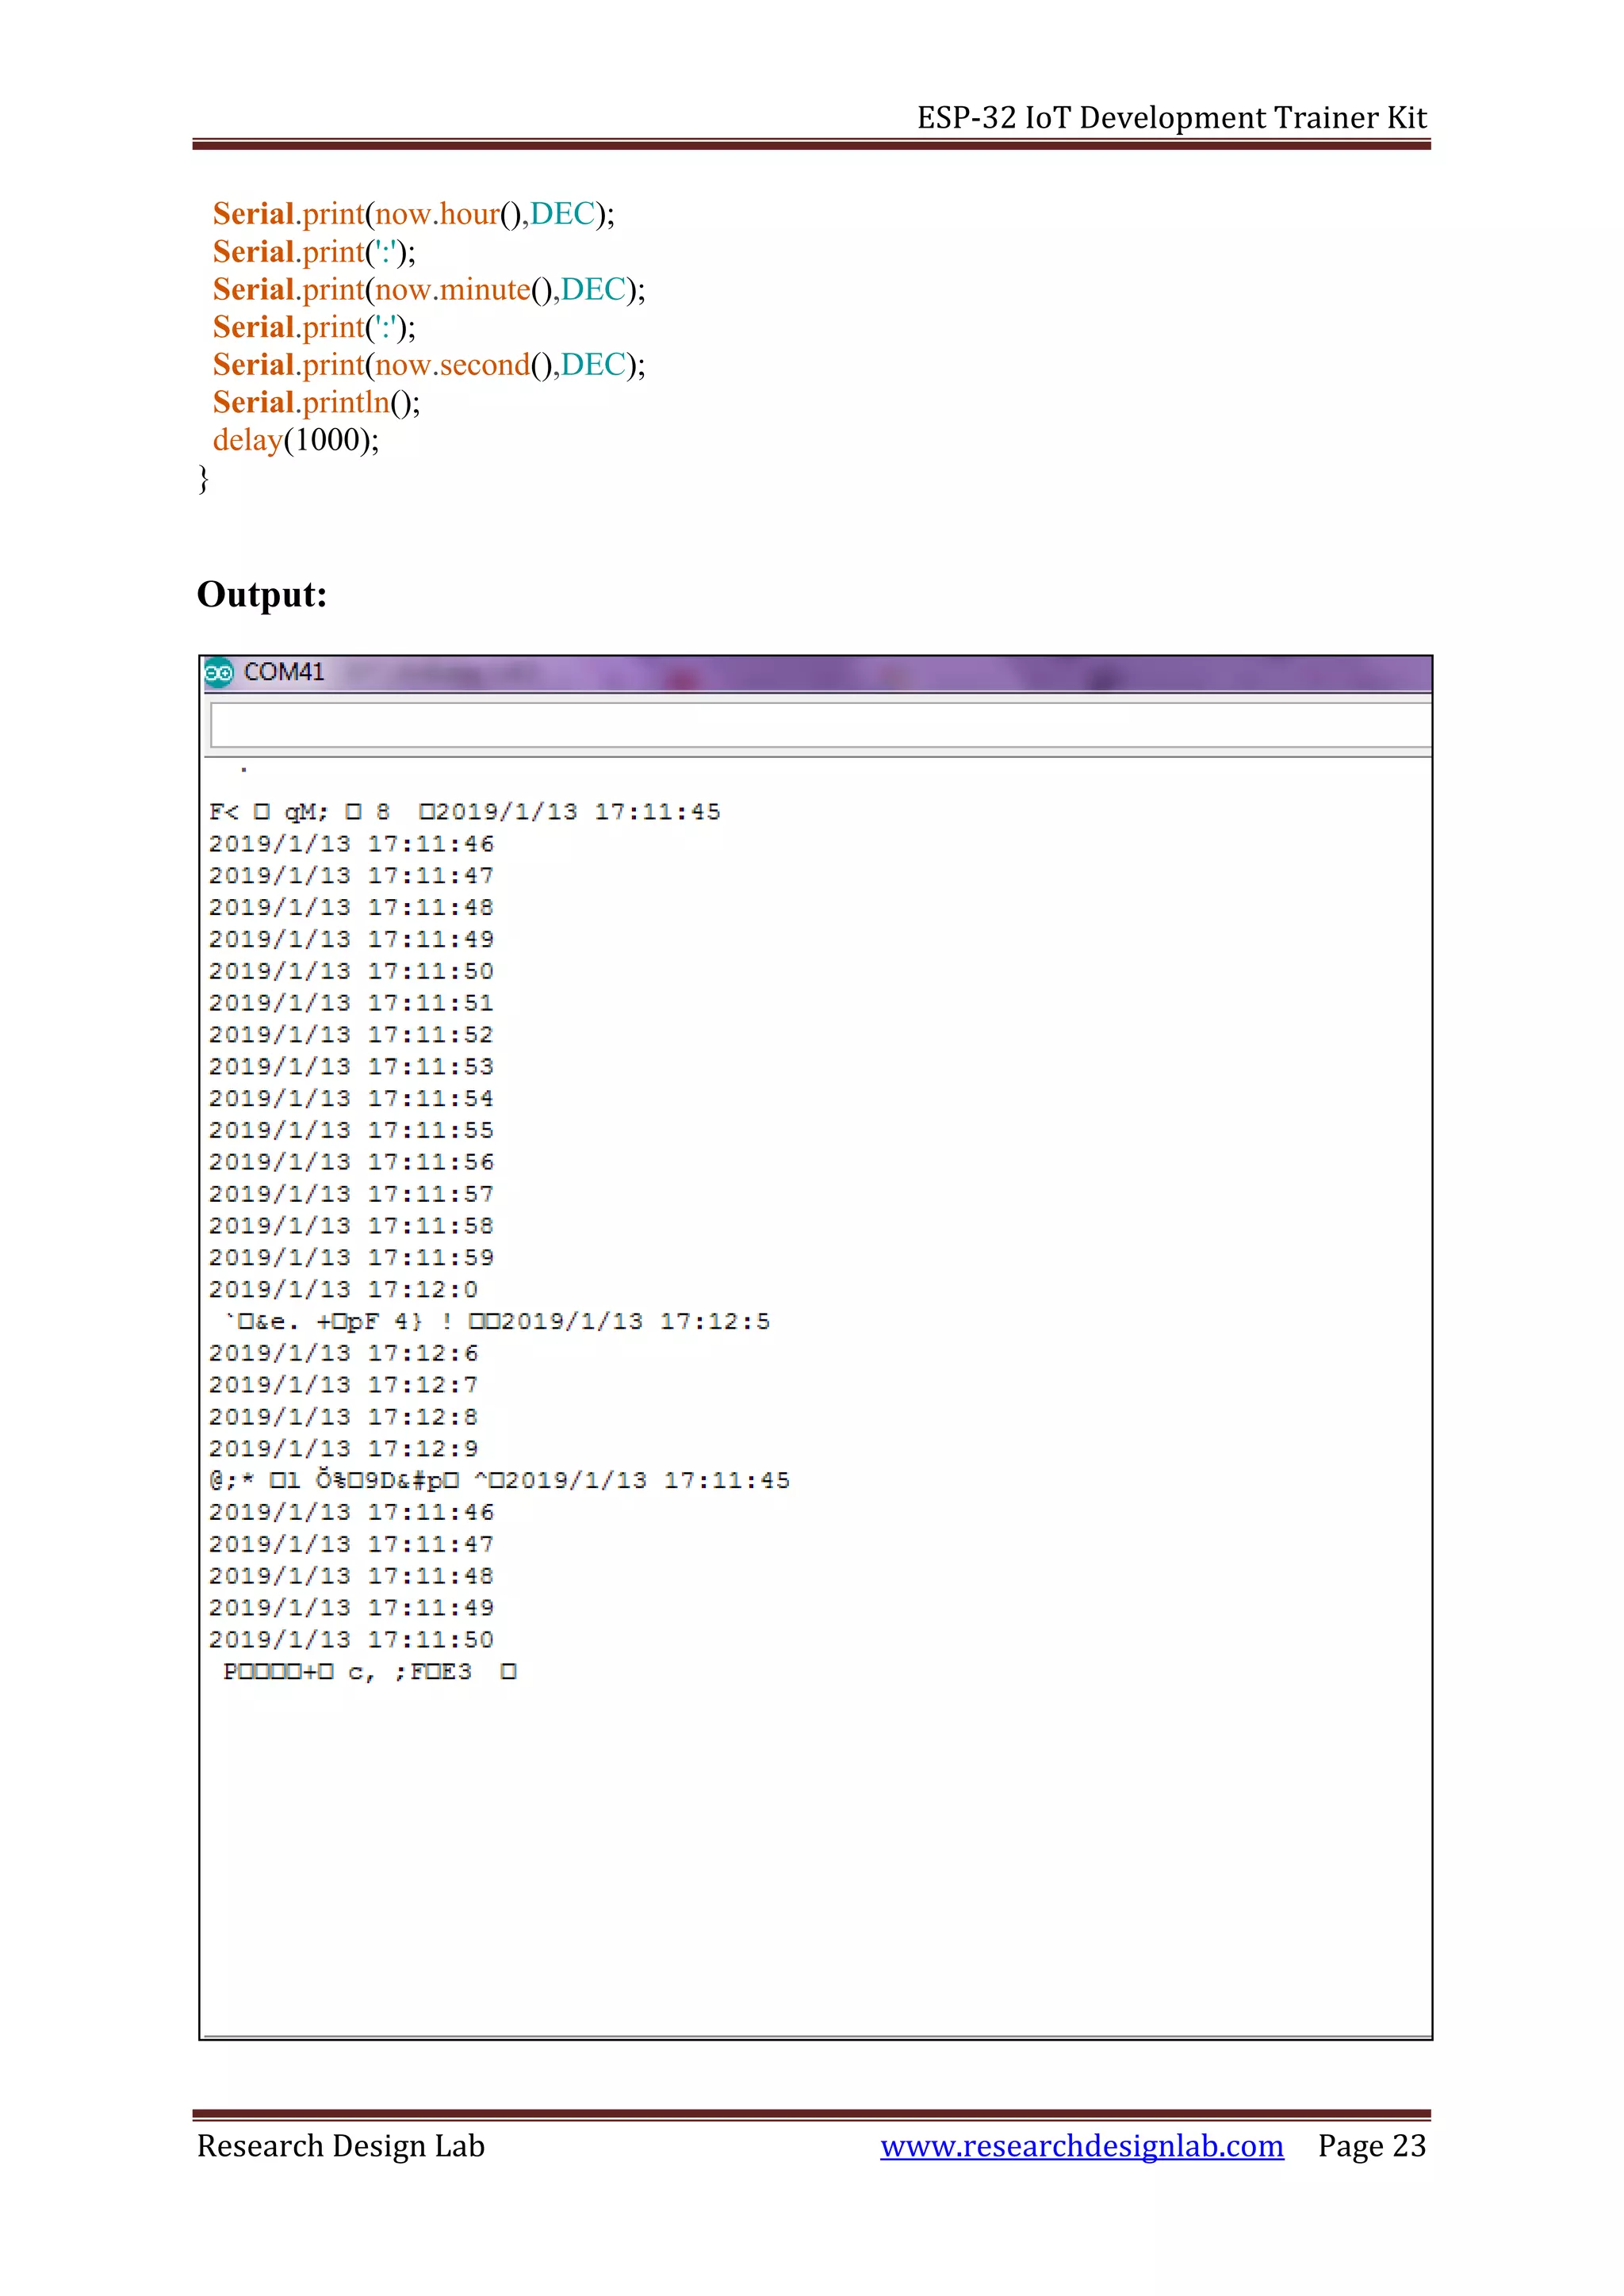Select the line 2019/1/13 17:11:56
The height and width of the screenshot is (2296, 1624).
[x=351, y=1162]
